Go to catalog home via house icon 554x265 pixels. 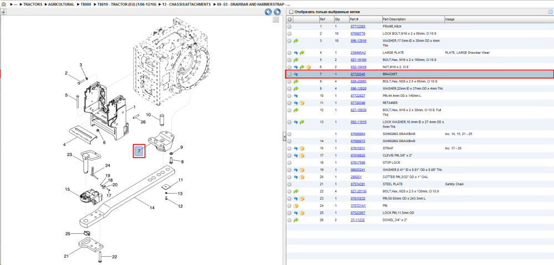click(3, 4)
